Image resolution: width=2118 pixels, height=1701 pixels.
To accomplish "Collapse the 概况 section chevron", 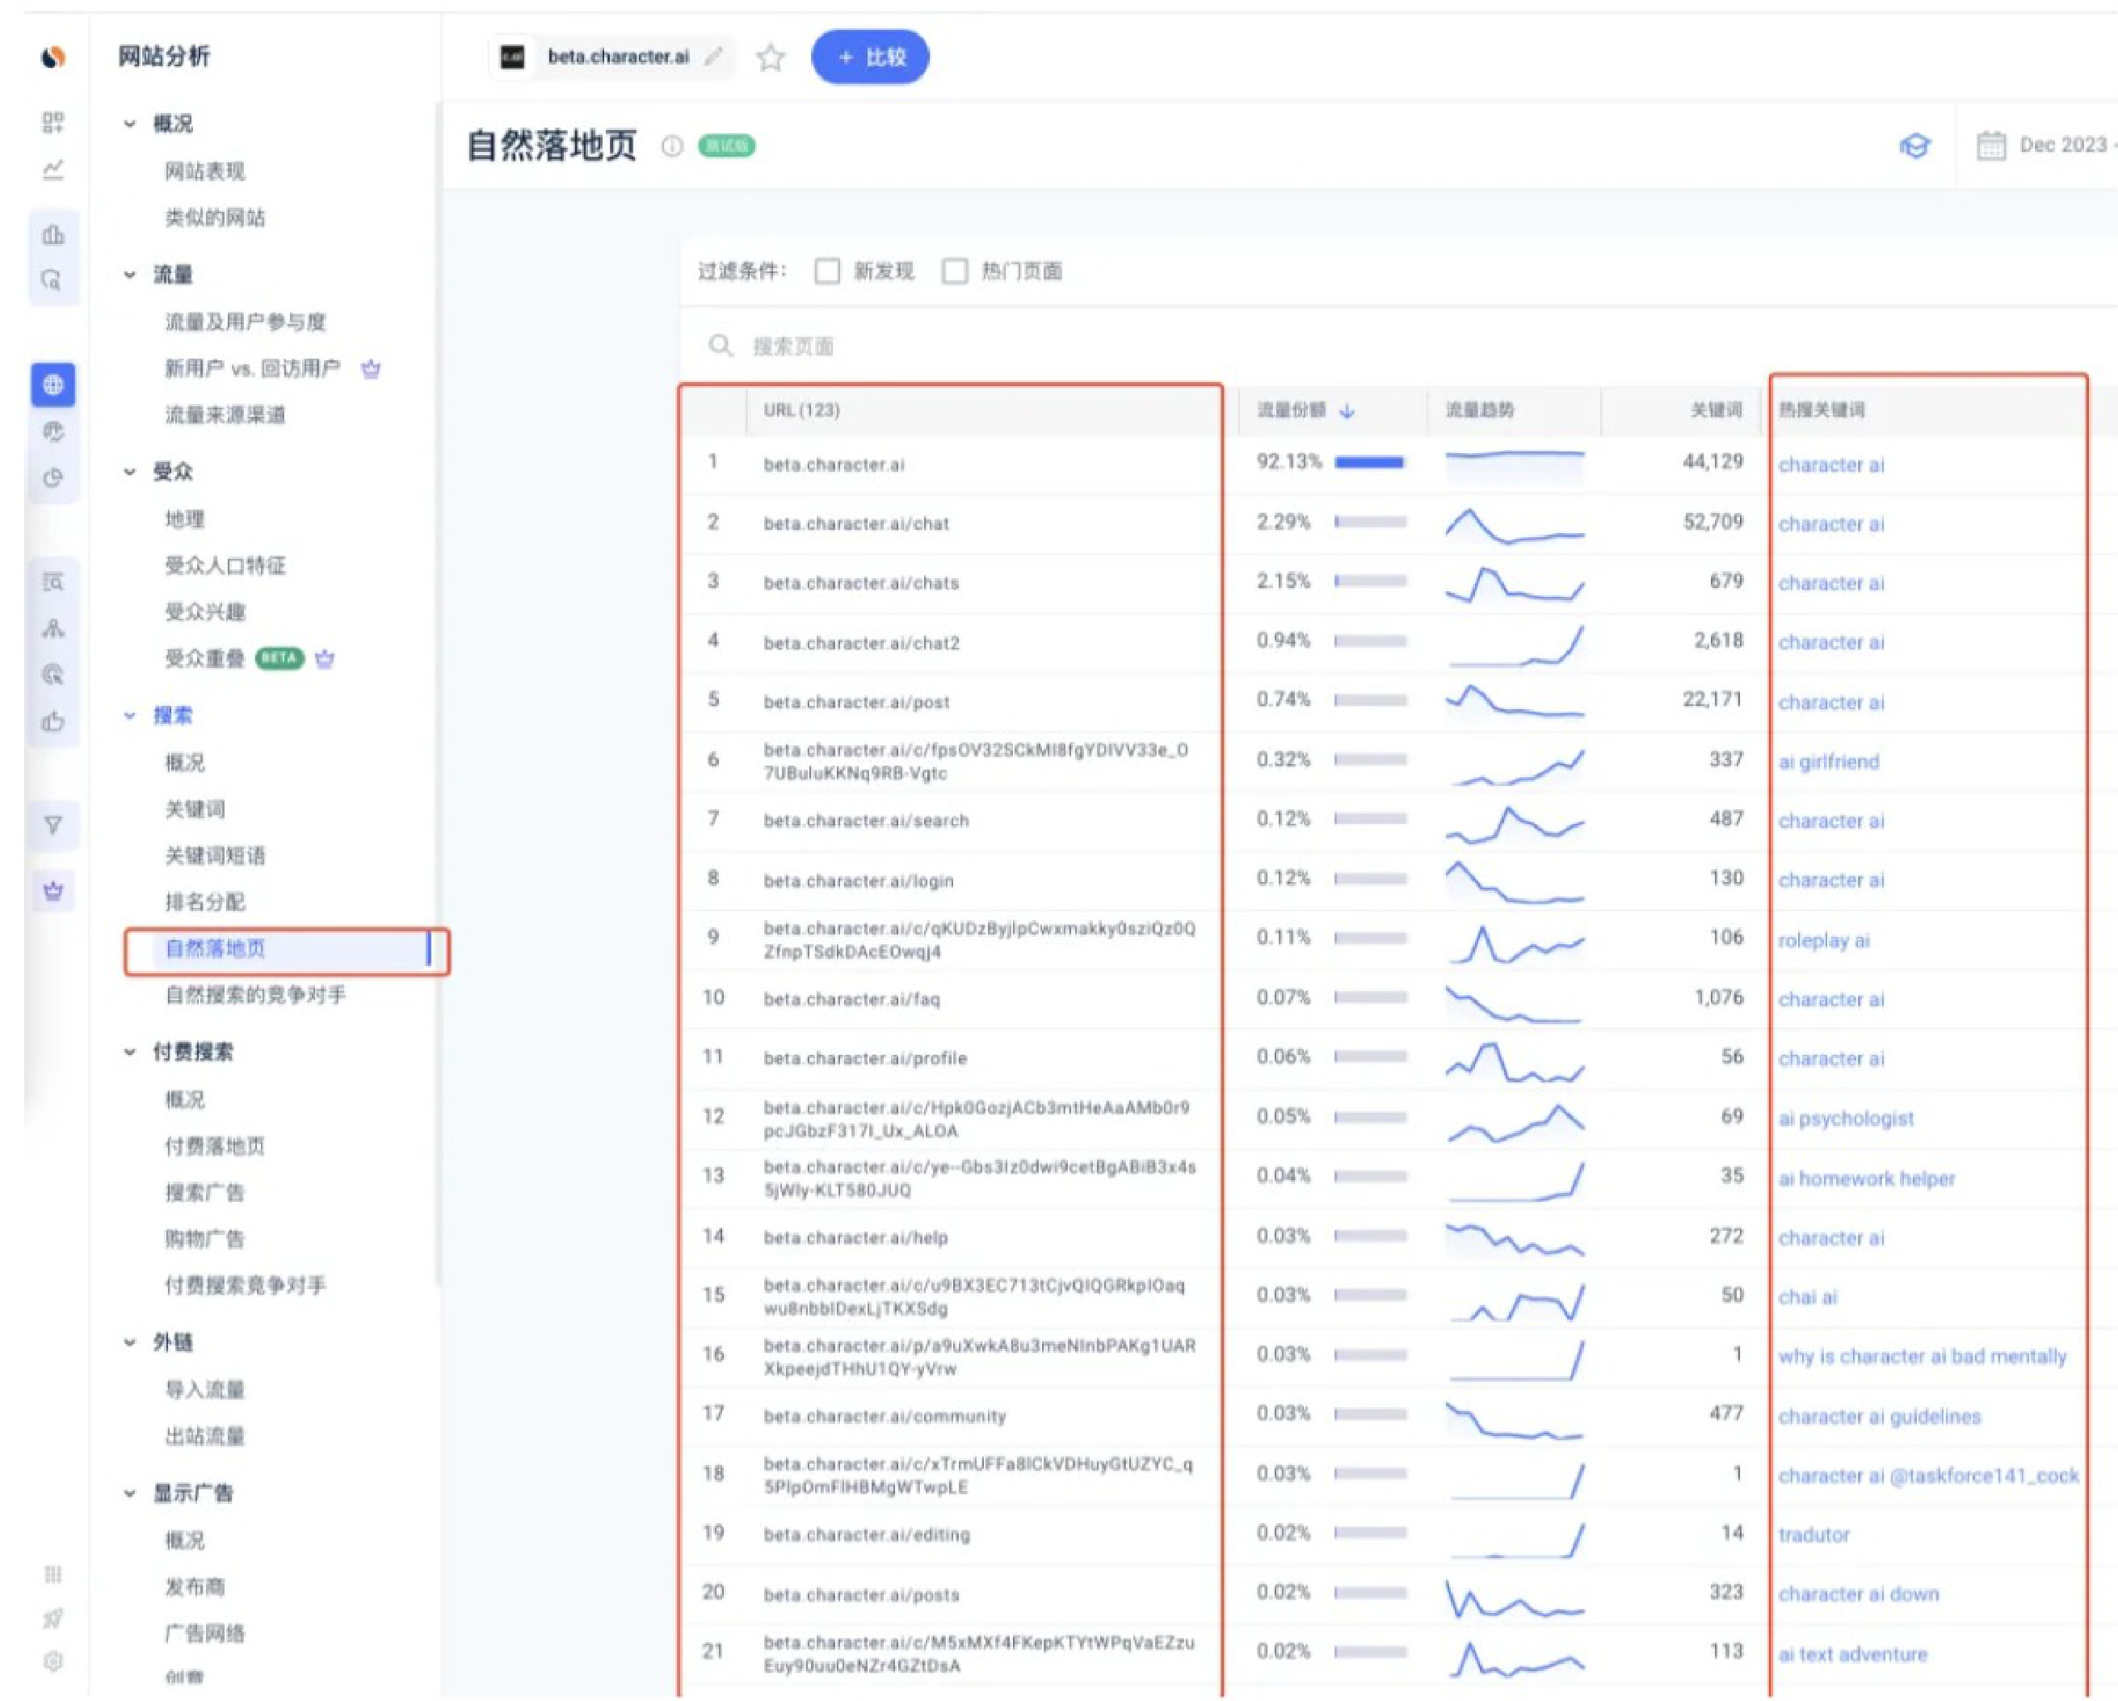I will coord(130,124).
